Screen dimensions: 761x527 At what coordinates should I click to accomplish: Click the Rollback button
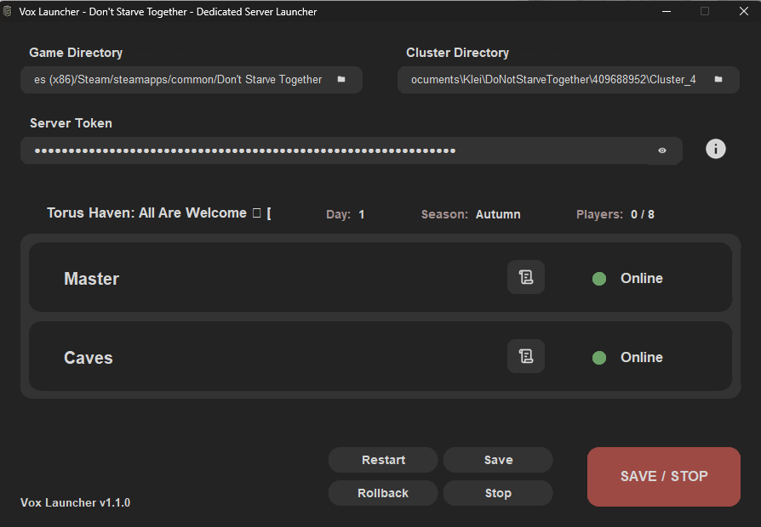[x=383, y=493]
